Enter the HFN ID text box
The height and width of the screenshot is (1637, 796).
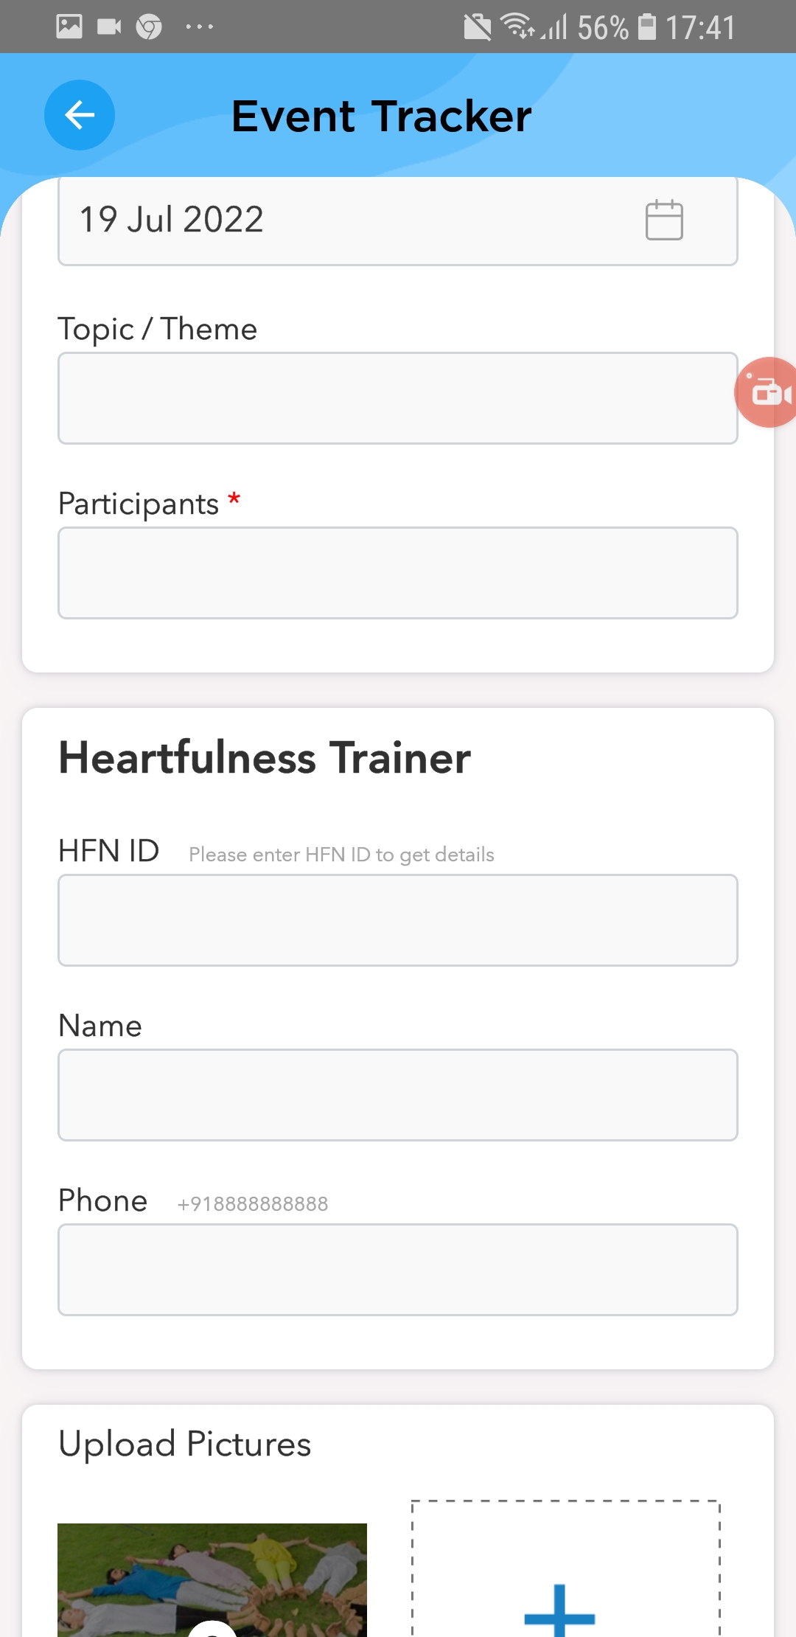point(398,920)
